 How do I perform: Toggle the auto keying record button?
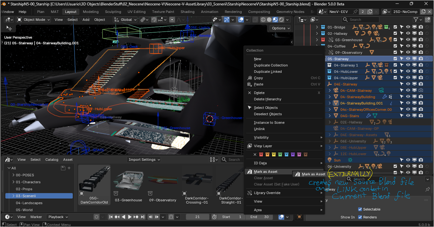(97, 217)
